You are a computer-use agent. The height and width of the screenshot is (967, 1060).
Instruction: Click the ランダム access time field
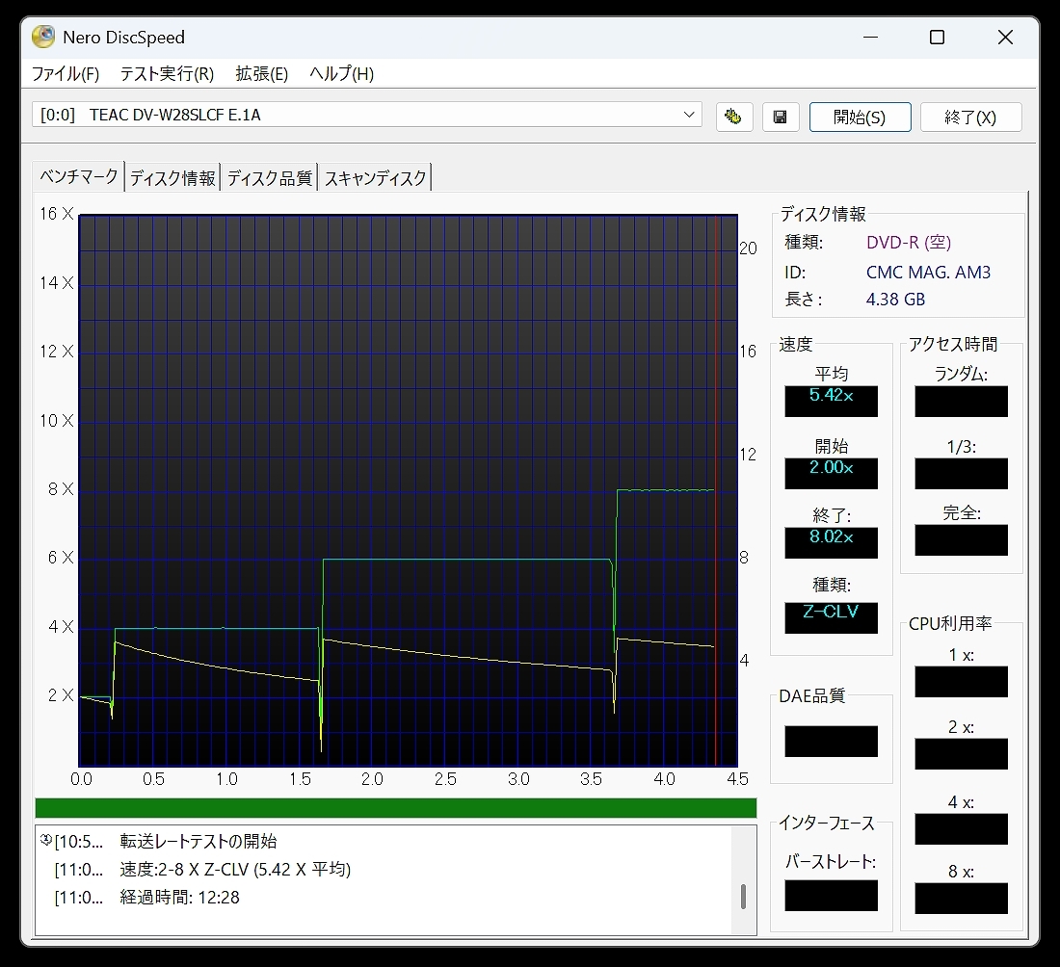(962, 402)
